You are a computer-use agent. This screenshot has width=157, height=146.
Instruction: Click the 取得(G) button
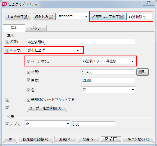89,139
